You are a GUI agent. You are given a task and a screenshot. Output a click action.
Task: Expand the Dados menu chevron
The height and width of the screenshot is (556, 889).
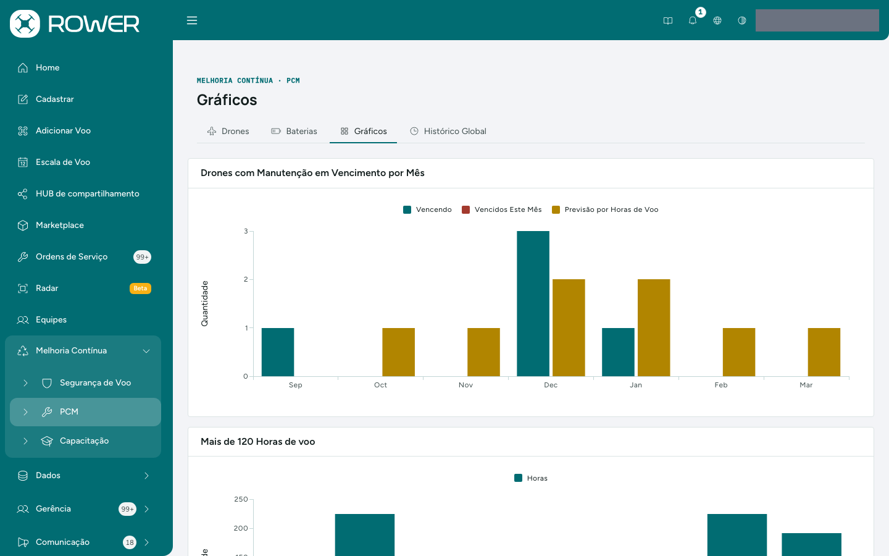pos(146,476)
